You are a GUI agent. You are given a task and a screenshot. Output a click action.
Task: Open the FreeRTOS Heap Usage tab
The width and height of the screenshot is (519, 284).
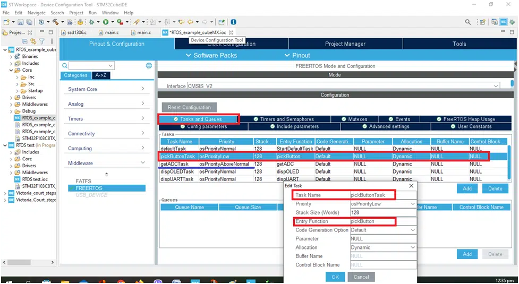pos(466,119)
